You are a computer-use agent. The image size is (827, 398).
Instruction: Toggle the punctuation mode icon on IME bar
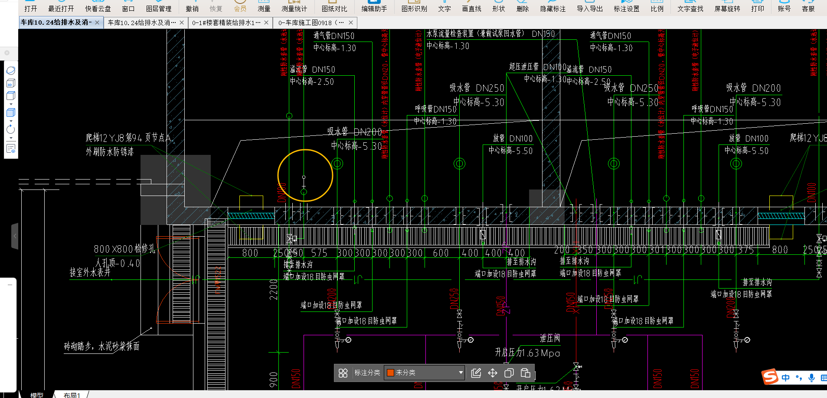point(799,378)
